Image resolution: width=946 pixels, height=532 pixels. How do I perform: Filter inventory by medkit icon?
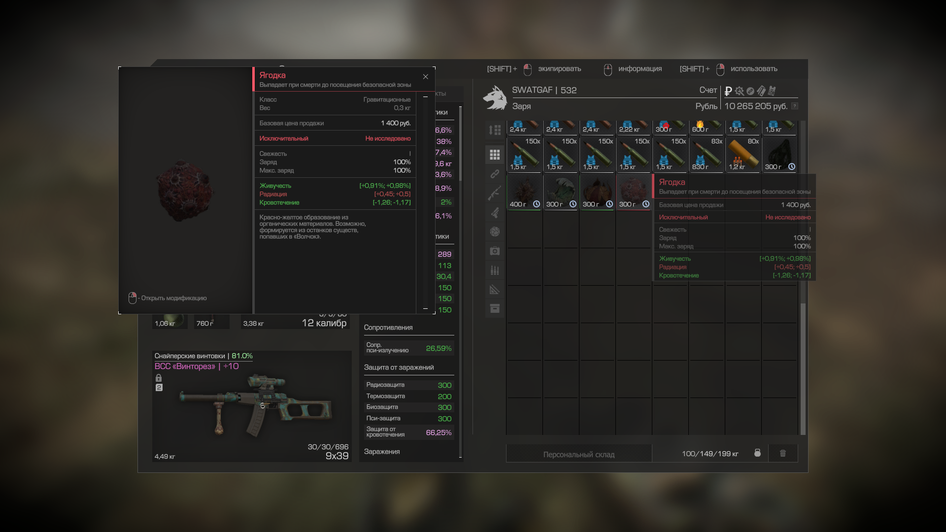pyautogui.click(x=495, y=251)
